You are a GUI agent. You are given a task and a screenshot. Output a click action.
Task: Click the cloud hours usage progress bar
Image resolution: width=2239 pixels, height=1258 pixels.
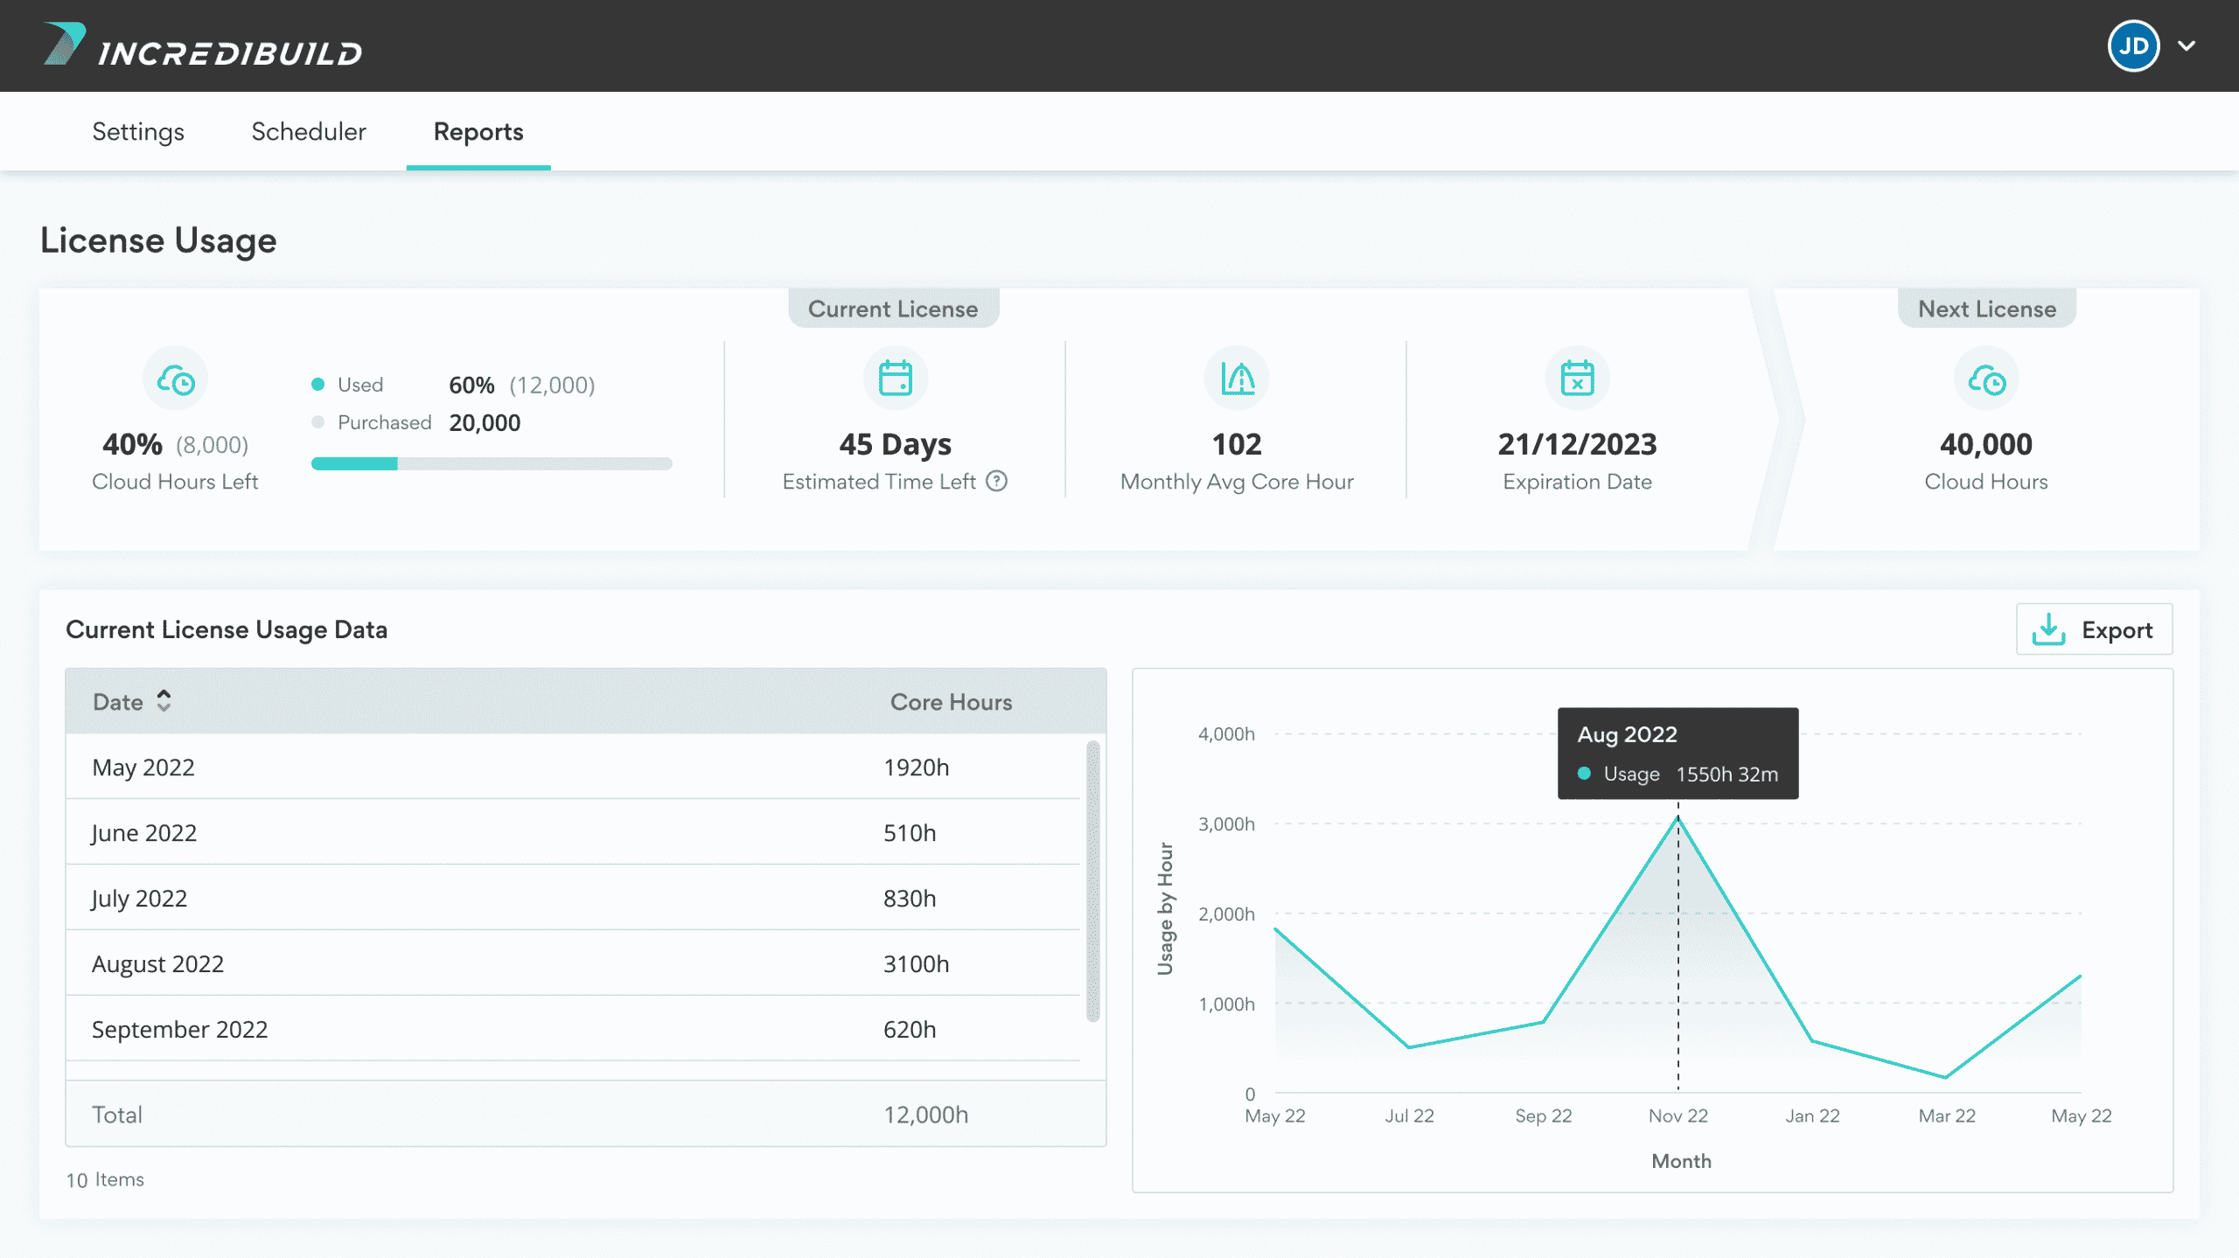click(x=491, y=463)
